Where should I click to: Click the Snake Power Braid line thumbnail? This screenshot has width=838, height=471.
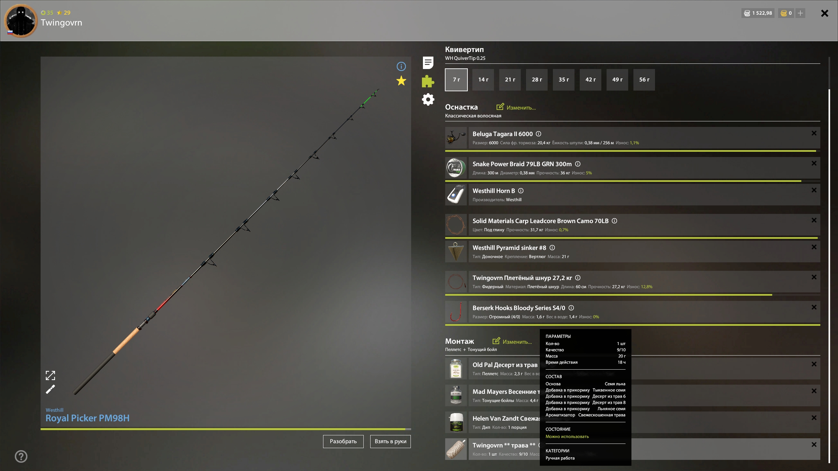[x=456, y=168]
